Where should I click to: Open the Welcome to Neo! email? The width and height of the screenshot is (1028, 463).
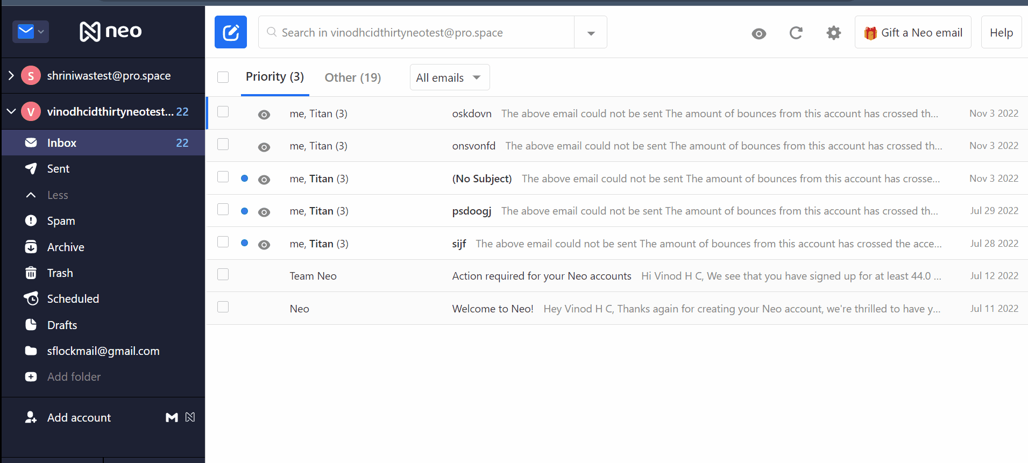[618, 309]
